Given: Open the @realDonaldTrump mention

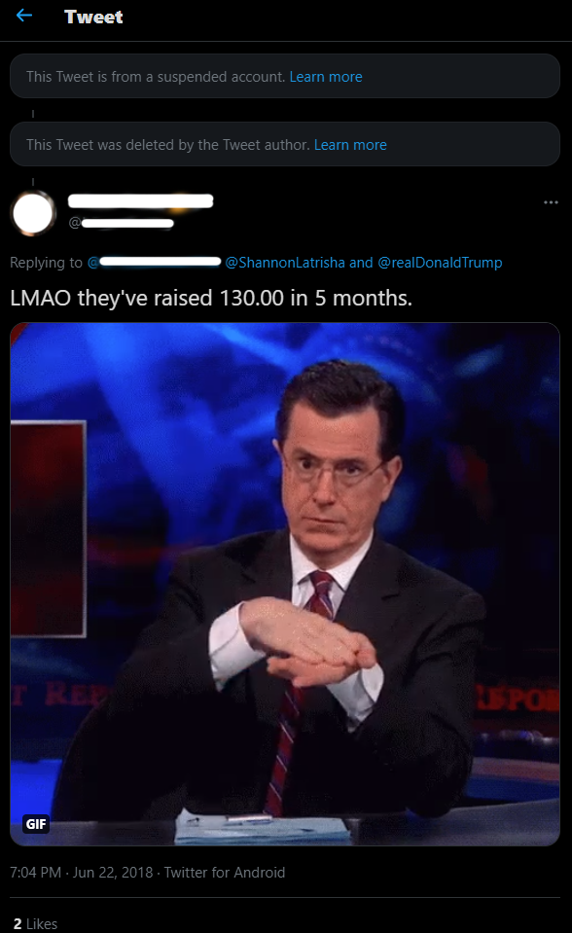Looking at the screenshot, I should [x=440, y=263].
